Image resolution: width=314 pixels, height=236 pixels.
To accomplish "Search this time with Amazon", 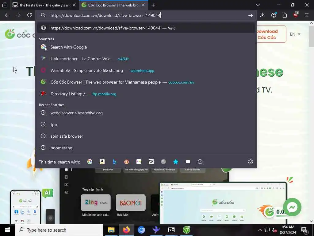I will (x=102, y=162).
